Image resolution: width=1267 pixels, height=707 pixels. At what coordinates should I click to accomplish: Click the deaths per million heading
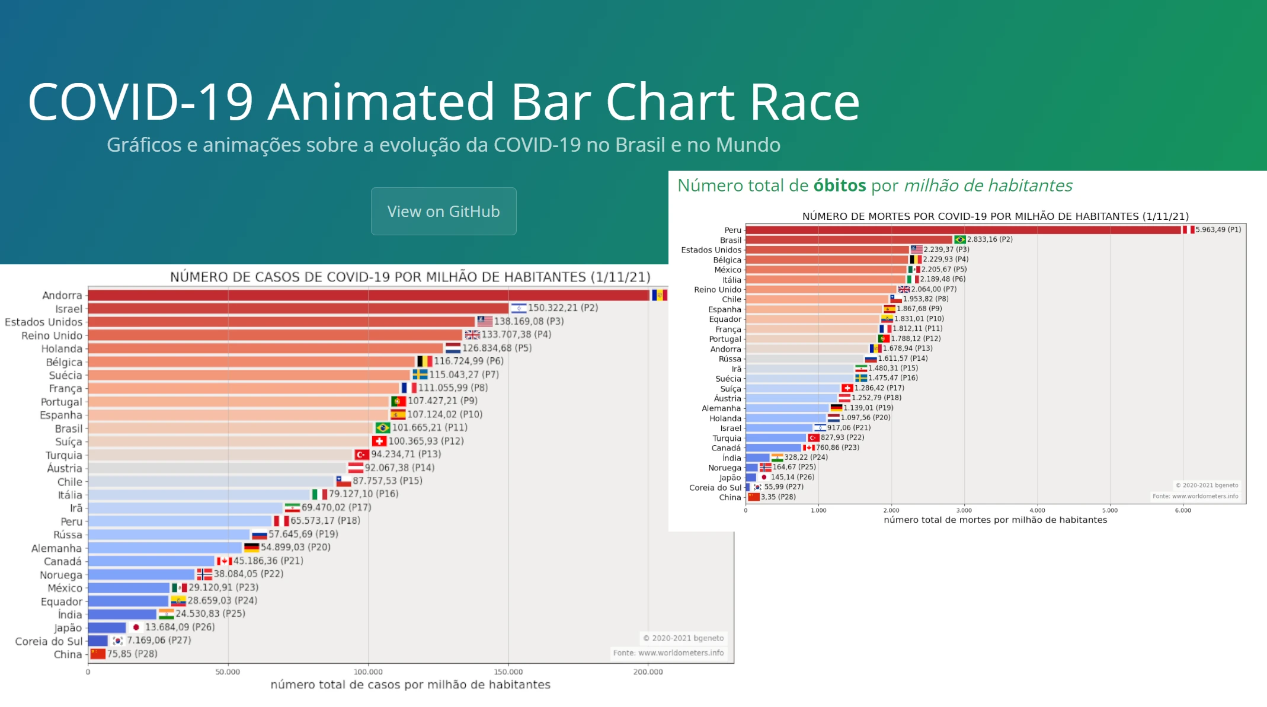pyautogui.click(x=874, y=186)
